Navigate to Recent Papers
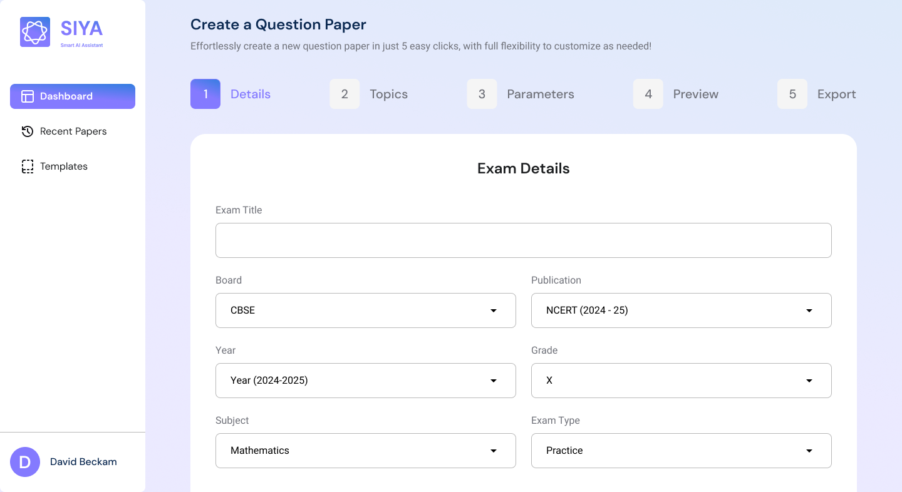The image size is (902, 492). [x=73, y=131]
